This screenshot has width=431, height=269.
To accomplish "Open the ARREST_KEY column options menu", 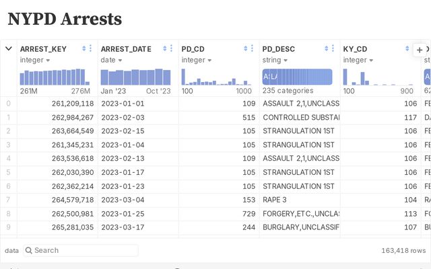I will click(x=91, y=48).
